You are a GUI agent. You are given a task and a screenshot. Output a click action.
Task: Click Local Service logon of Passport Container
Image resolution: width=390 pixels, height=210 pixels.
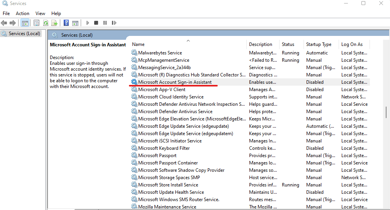point(354,163)
